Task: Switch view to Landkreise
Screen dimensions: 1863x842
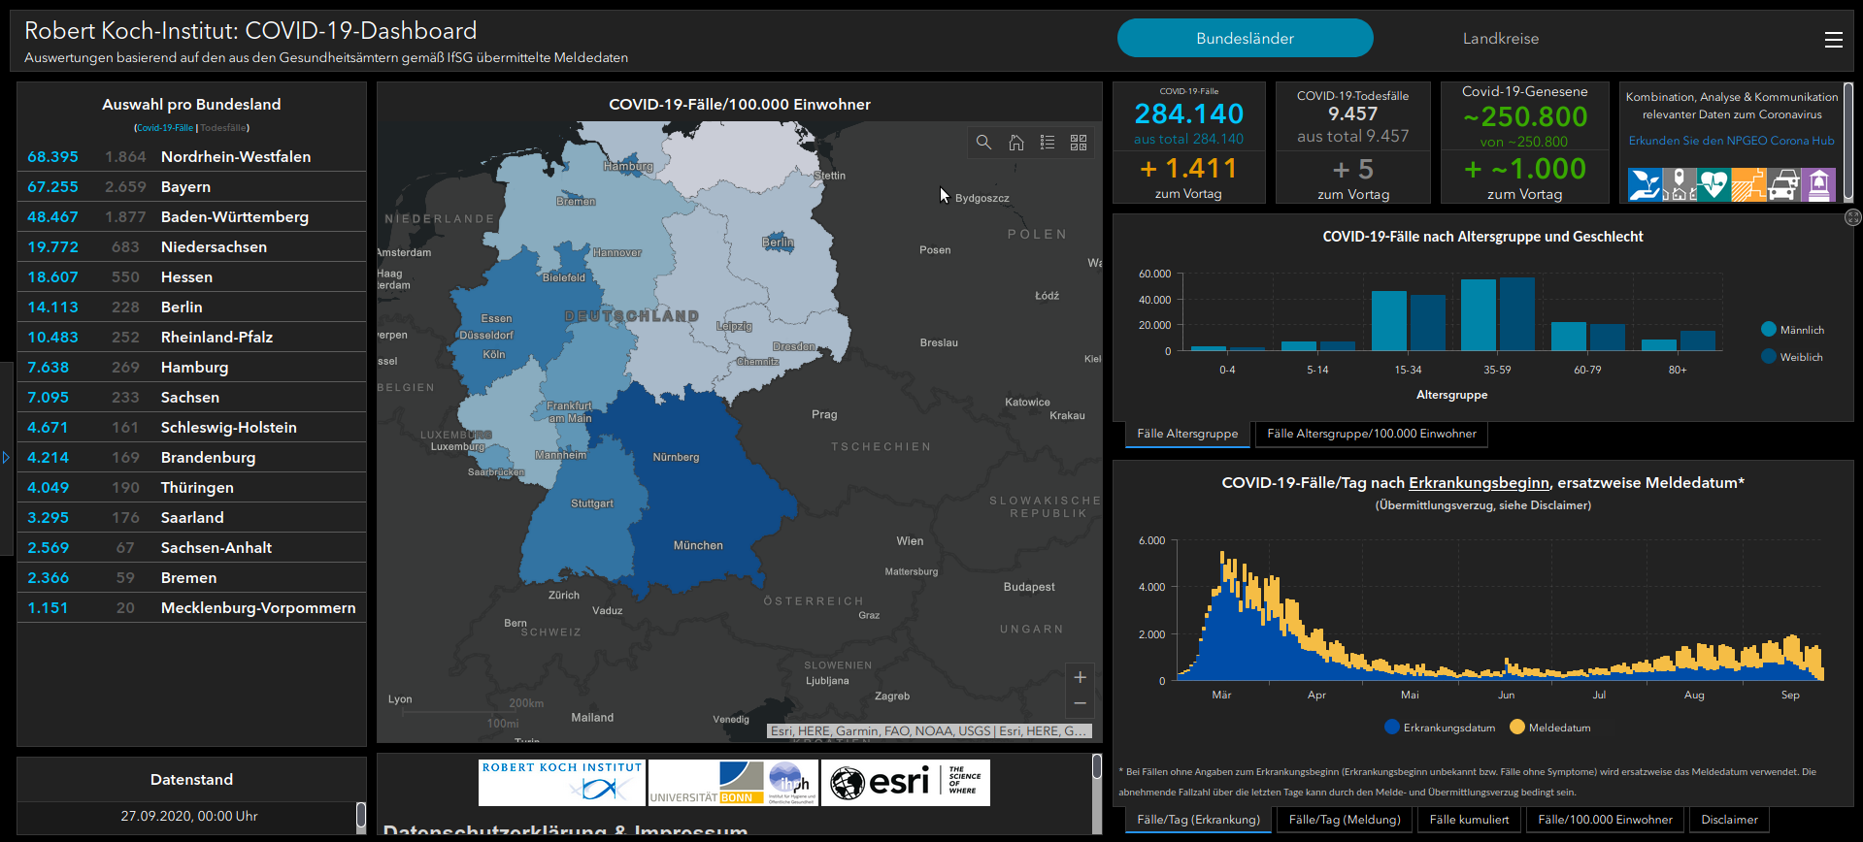Action: (x=1500, y=39)
